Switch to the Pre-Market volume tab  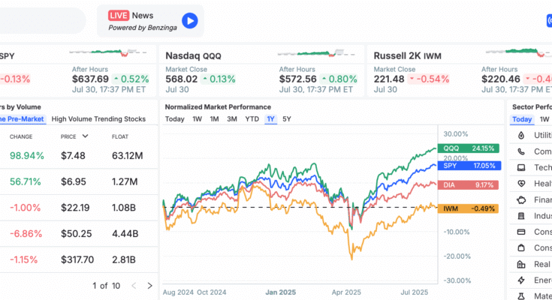pyautogui.click(x=22, y=118)
